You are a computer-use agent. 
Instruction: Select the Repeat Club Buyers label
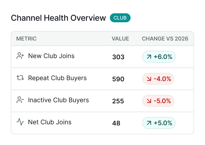pyautogui.click(x=57, y=78)
